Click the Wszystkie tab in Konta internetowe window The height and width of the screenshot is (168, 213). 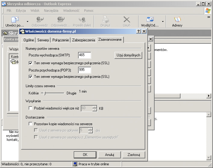coord(13,49)
